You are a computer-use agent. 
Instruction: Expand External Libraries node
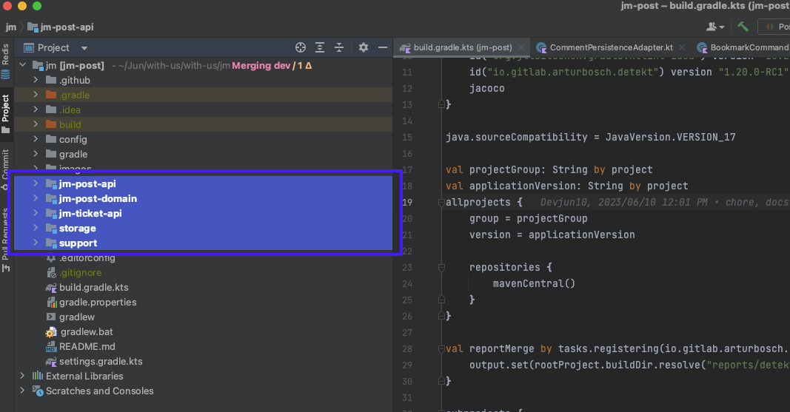(23, 376)
